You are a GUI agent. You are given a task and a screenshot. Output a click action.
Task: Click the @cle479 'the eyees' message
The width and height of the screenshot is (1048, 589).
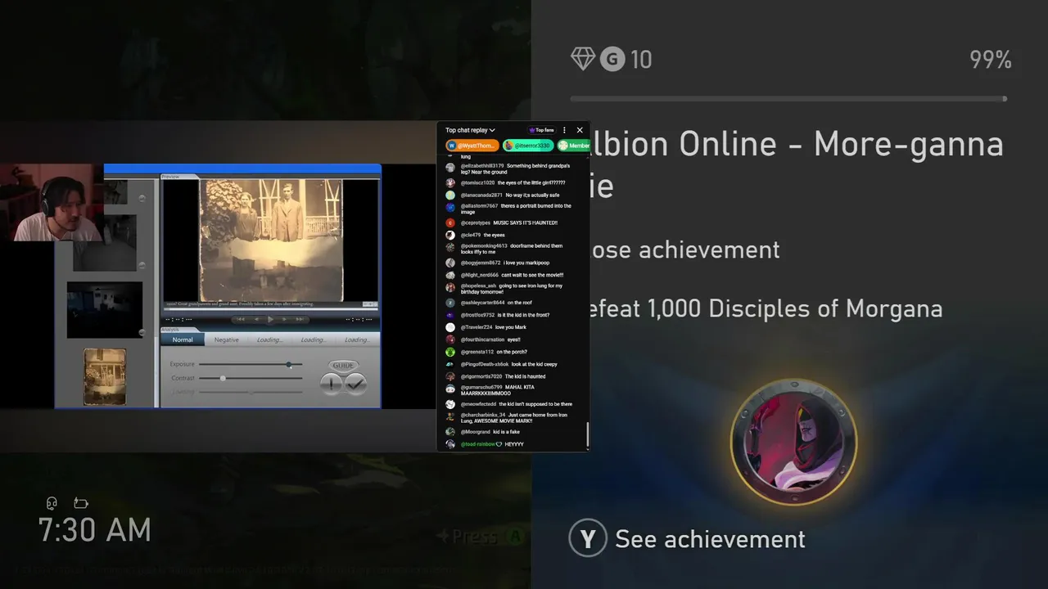coord(483,235)
